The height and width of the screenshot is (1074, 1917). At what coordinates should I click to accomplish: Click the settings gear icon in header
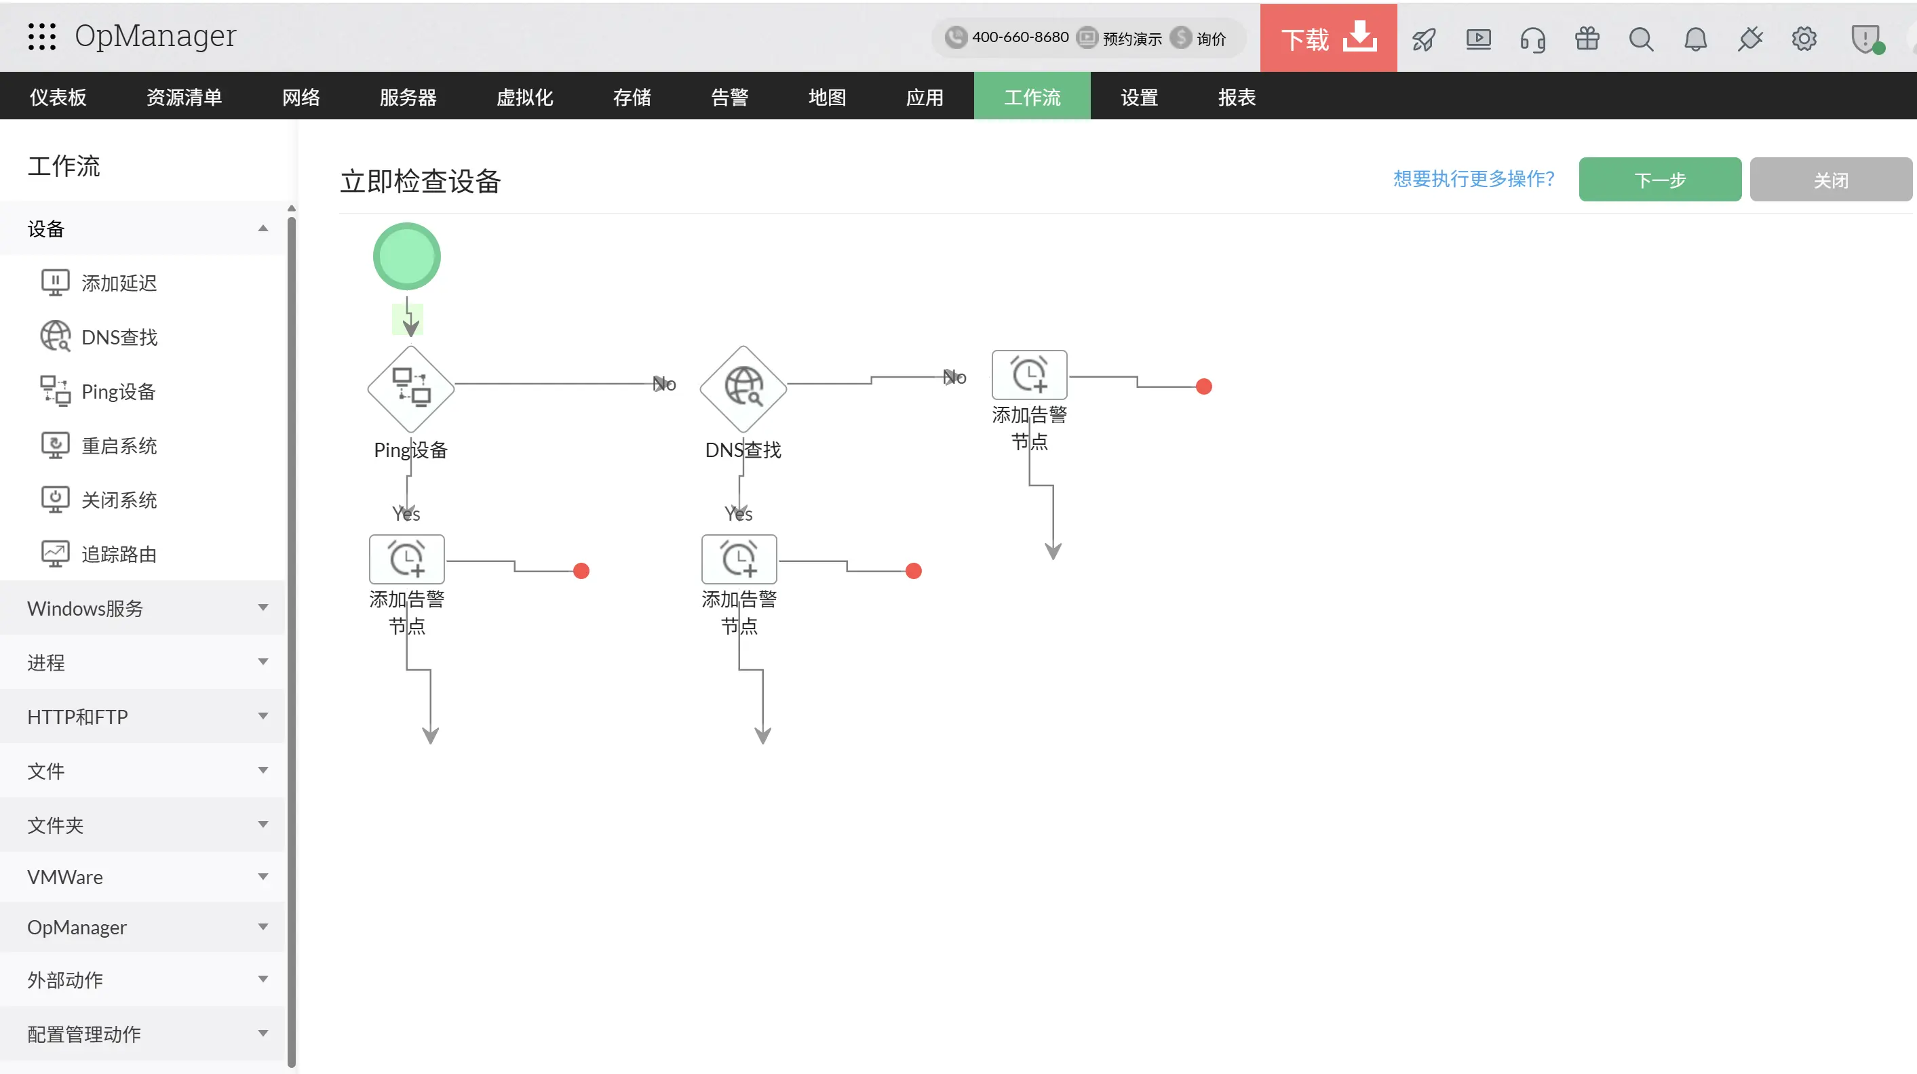[1804, 39]
